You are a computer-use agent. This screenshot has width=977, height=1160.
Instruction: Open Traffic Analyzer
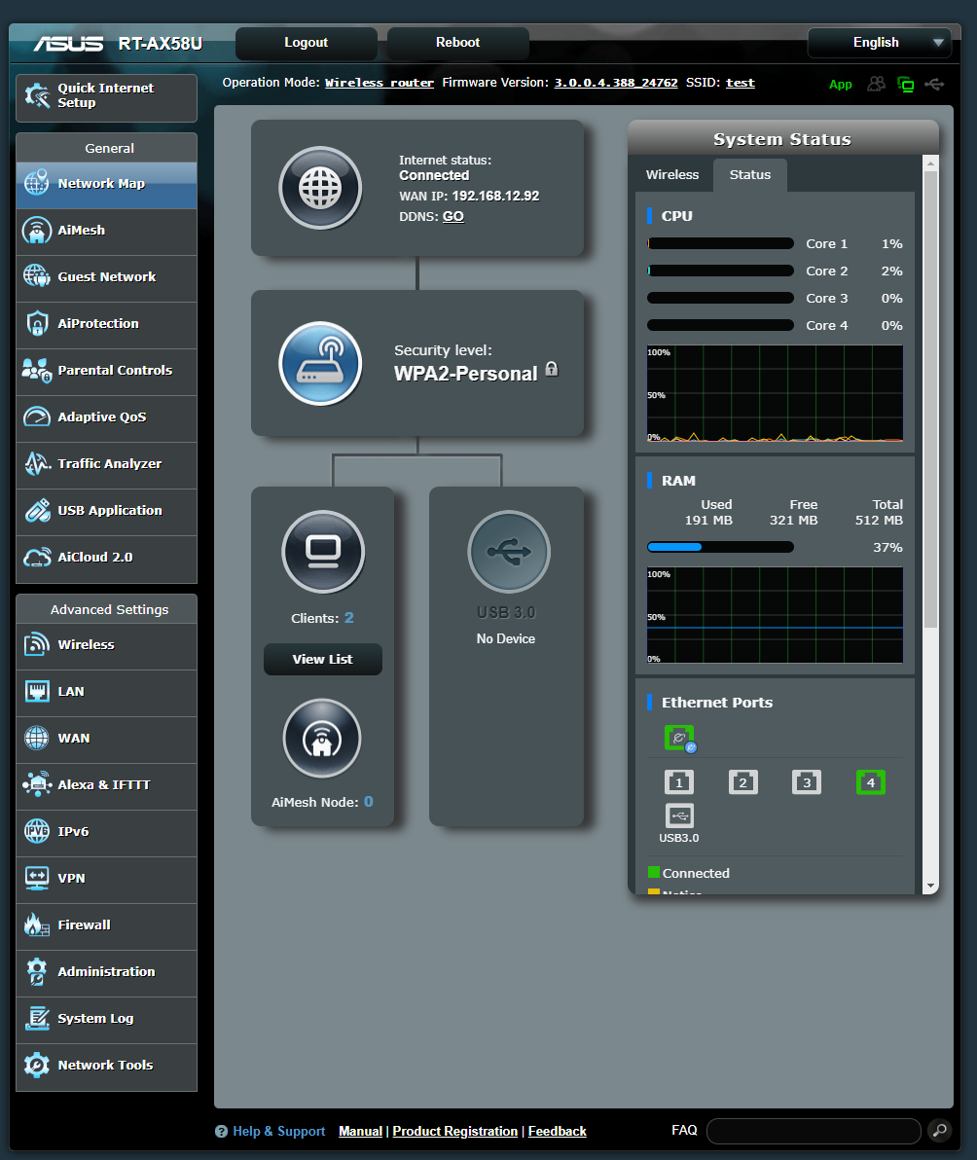pyautogui.click(x=106, y=464)
